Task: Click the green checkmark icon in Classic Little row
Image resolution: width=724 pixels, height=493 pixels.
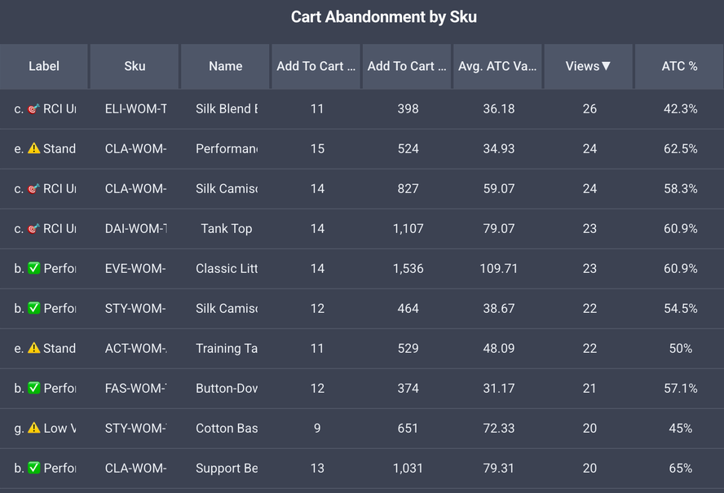Action: click(33, 269)
